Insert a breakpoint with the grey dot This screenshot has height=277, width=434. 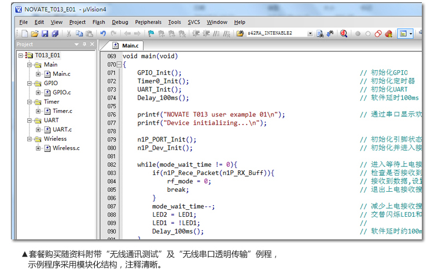pyautogui.click(x=358, y=34)
